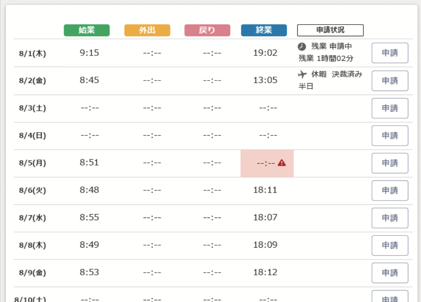Click the 残業 1時間02分 status text
The height and width of the screenshot is (302, 421).
326,58
